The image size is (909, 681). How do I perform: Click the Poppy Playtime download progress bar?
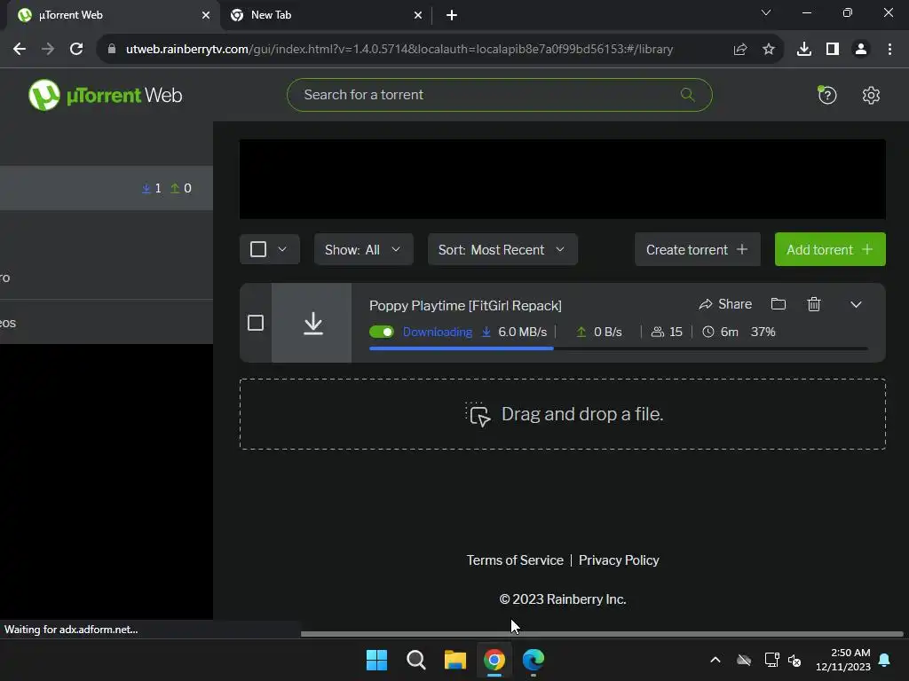619,348
